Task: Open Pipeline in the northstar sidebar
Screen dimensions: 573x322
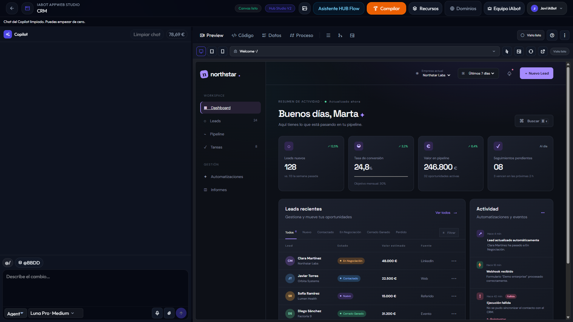Action: pos(230,134)
